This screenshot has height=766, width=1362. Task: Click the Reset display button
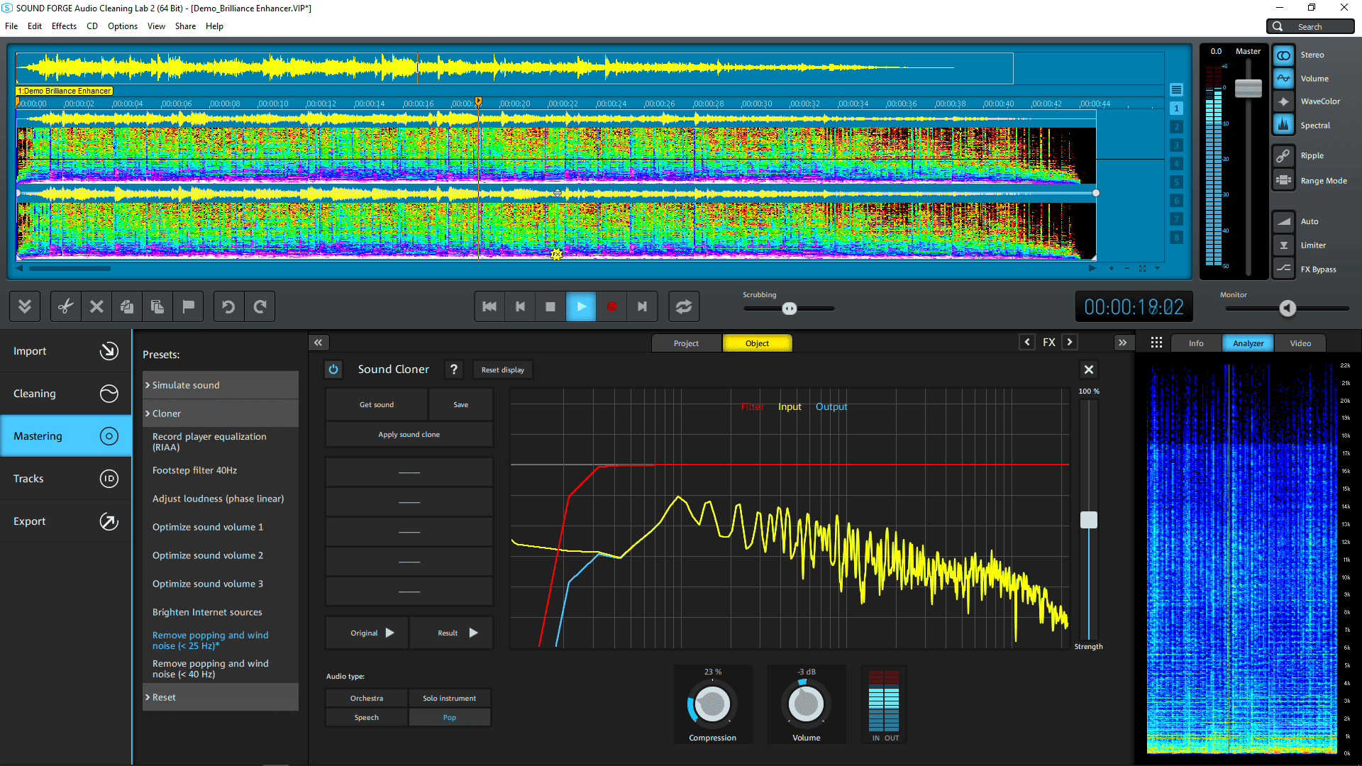(503, 370)
